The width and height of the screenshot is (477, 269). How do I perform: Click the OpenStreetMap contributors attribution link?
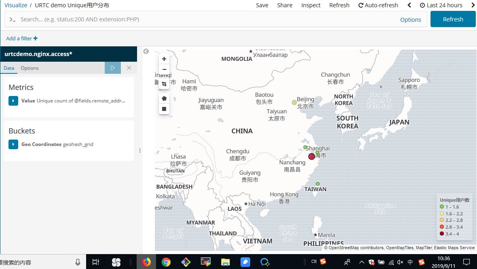353,248
